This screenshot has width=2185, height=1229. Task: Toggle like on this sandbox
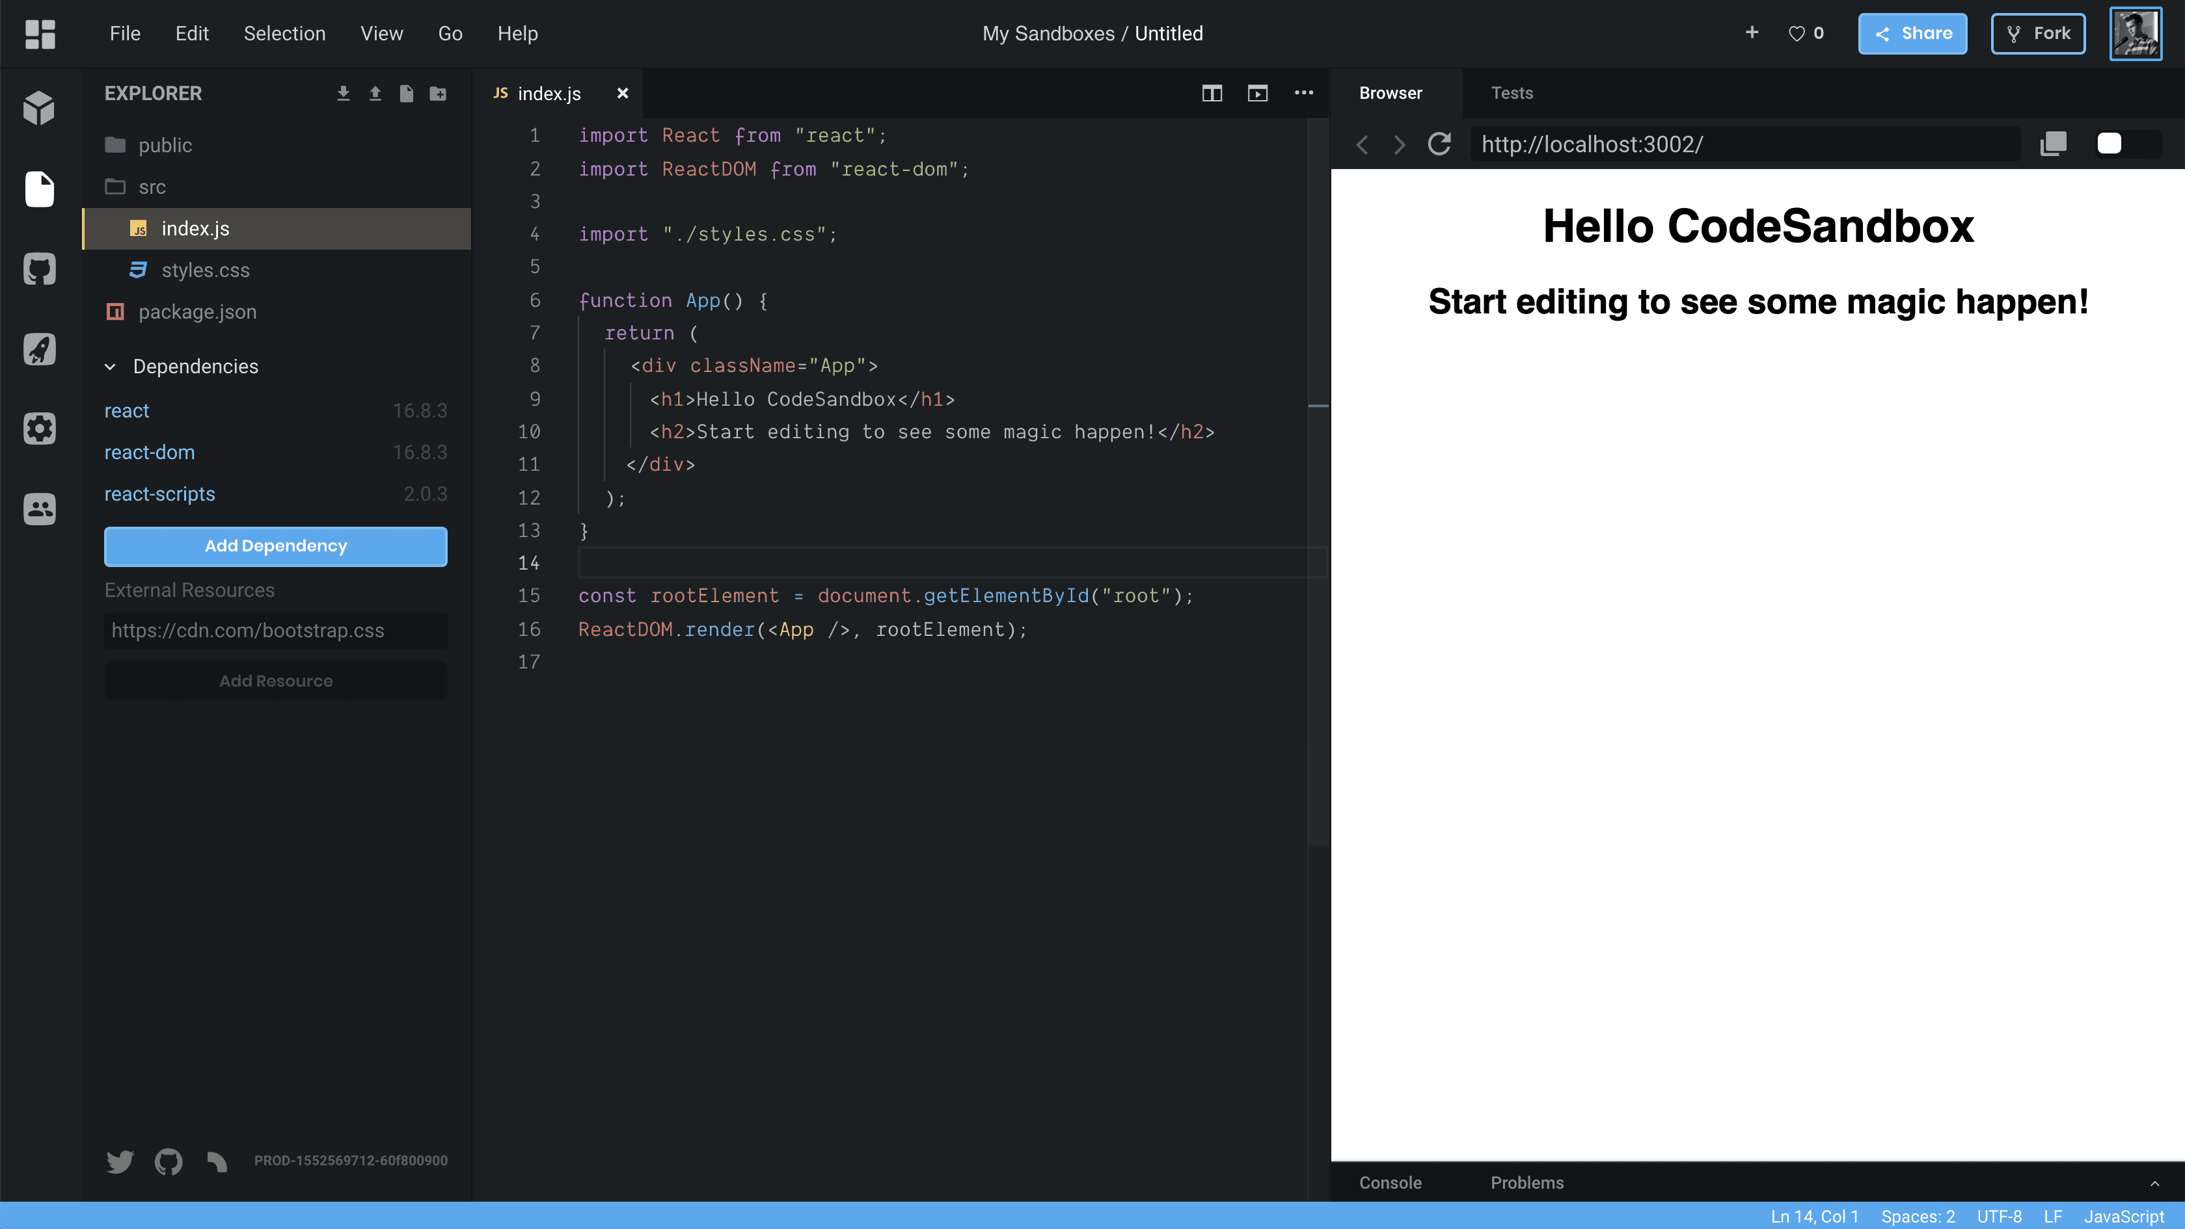[x=1797, y=34]
